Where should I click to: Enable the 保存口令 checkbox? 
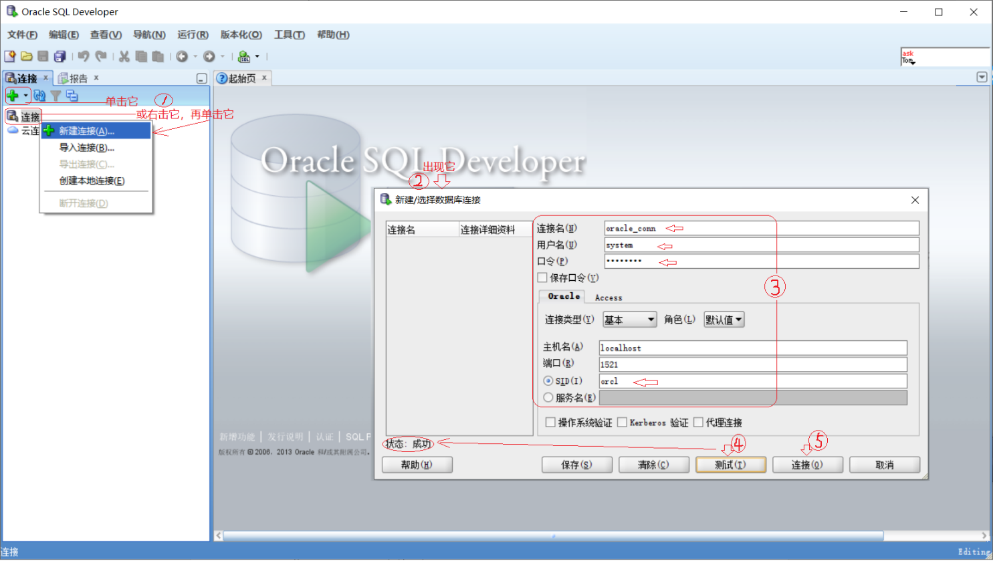coord(543,277)
